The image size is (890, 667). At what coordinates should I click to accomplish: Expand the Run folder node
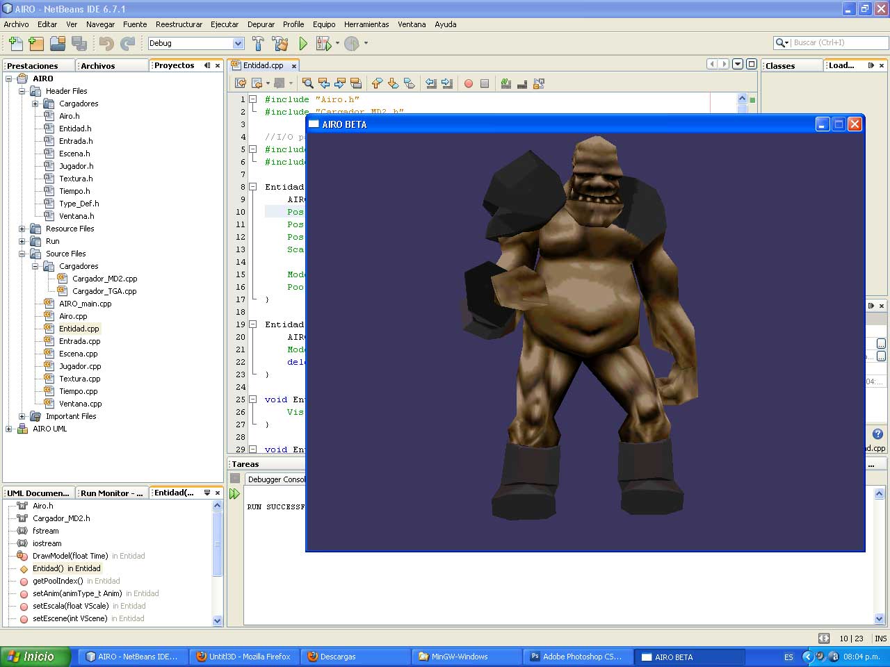click(22, 241)
